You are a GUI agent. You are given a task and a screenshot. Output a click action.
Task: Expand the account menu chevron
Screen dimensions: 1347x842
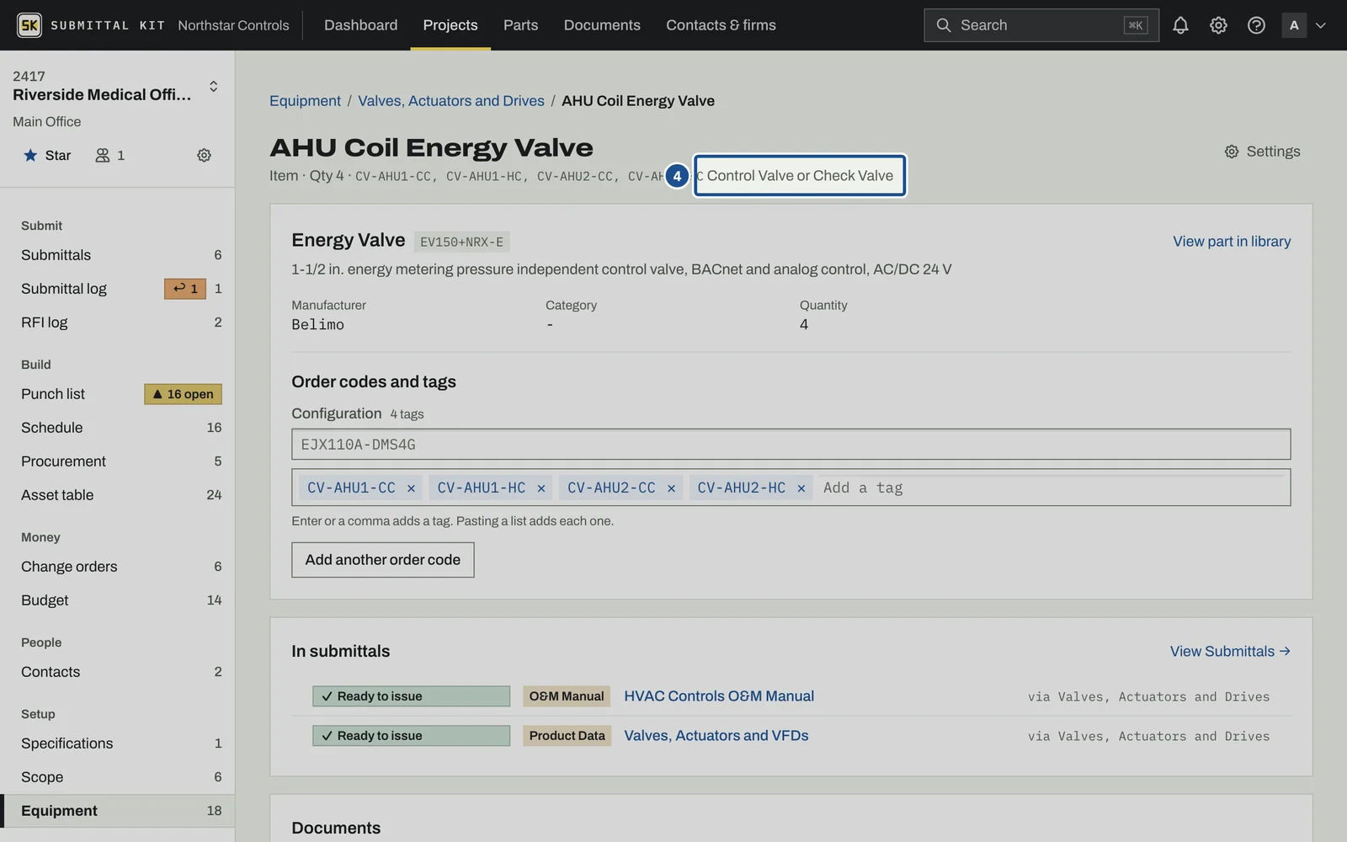(x=1321, y=25)
